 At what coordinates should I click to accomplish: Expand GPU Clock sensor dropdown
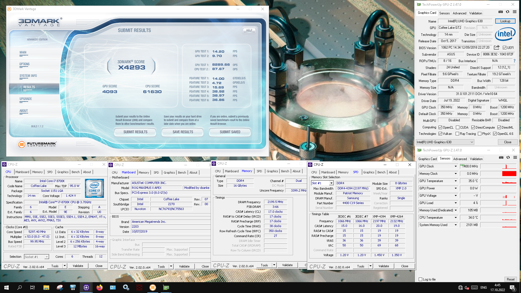pyautogui.click(x=456, y=166)
